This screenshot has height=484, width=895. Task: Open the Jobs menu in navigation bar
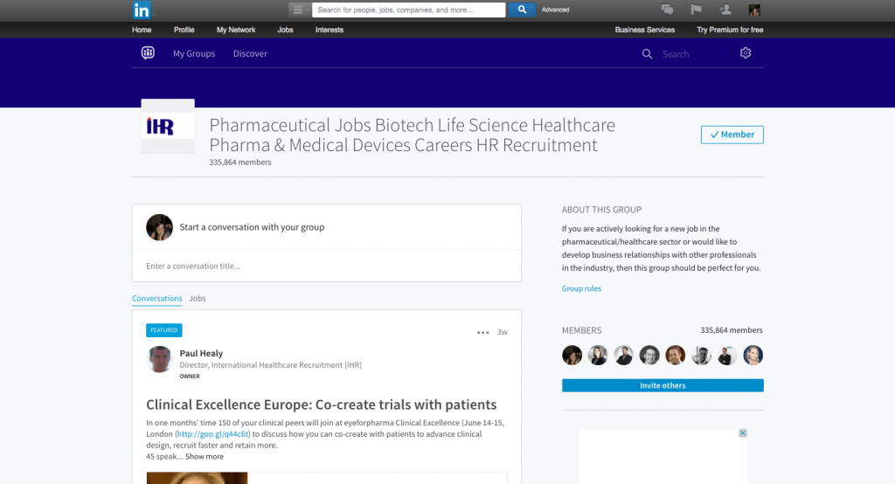285,30
